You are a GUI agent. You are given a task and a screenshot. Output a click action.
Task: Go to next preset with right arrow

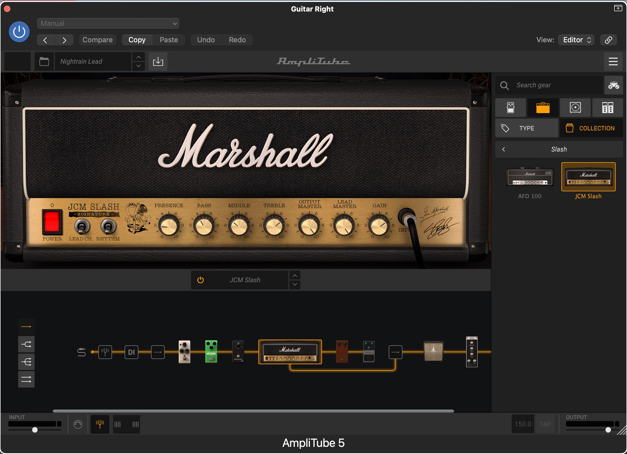pos(64,40)
